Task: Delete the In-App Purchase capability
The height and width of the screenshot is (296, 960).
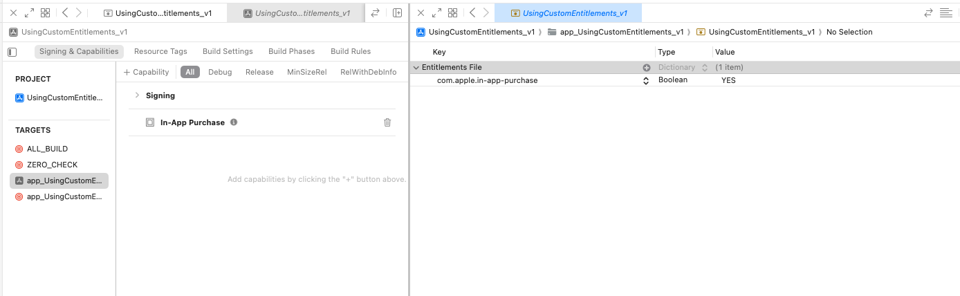Action: [387, 122]
